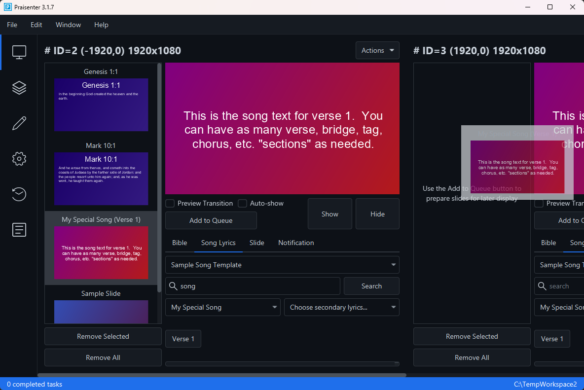Open the layers stack sidebar icon
Image resolution: width=584 pixels, height=390 pixels.
coord(19,88)
